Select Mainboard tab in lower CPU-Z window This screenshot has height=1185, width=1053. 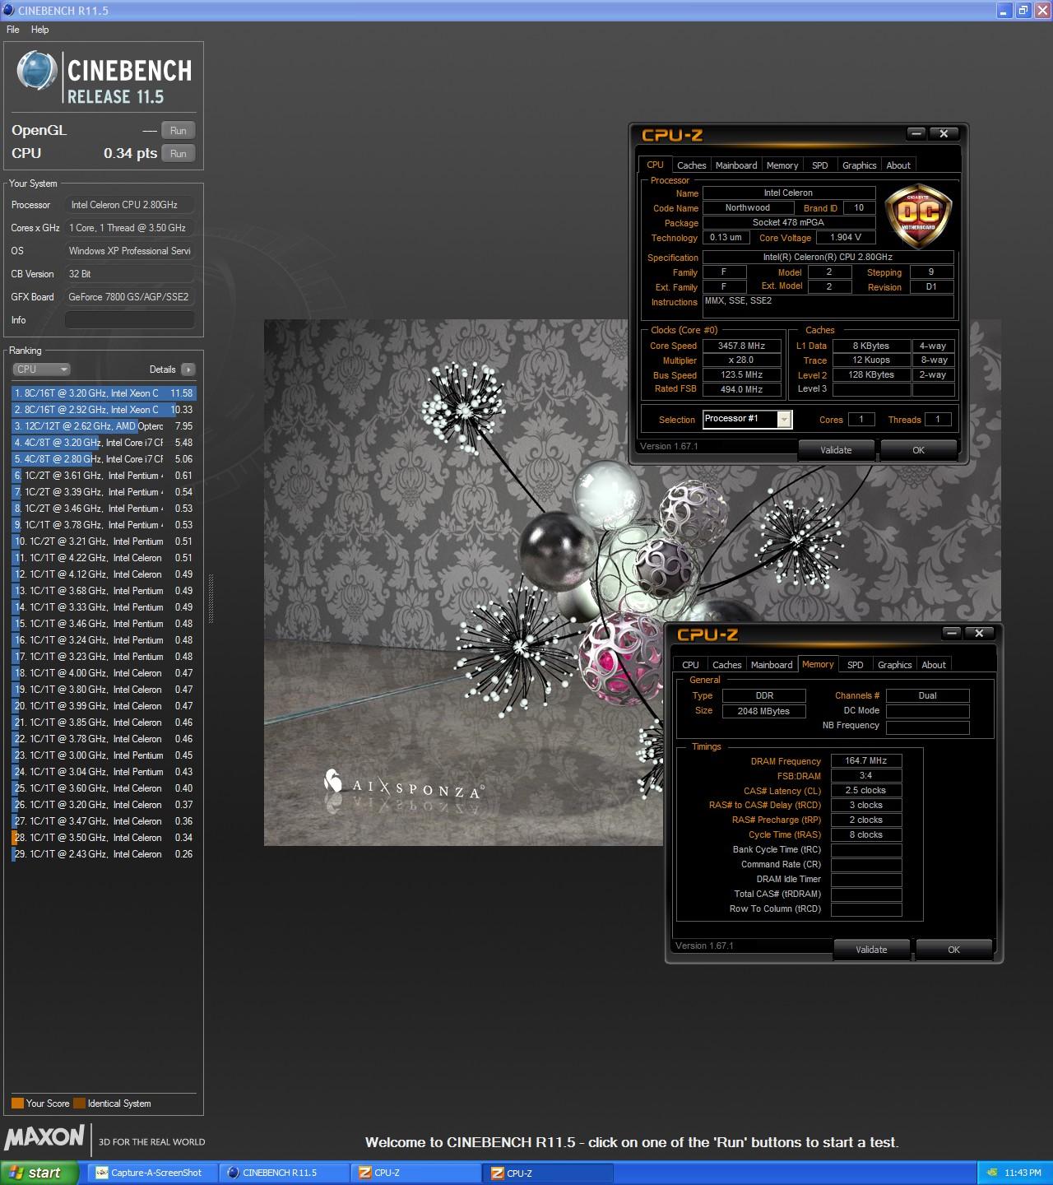point(772,665)
